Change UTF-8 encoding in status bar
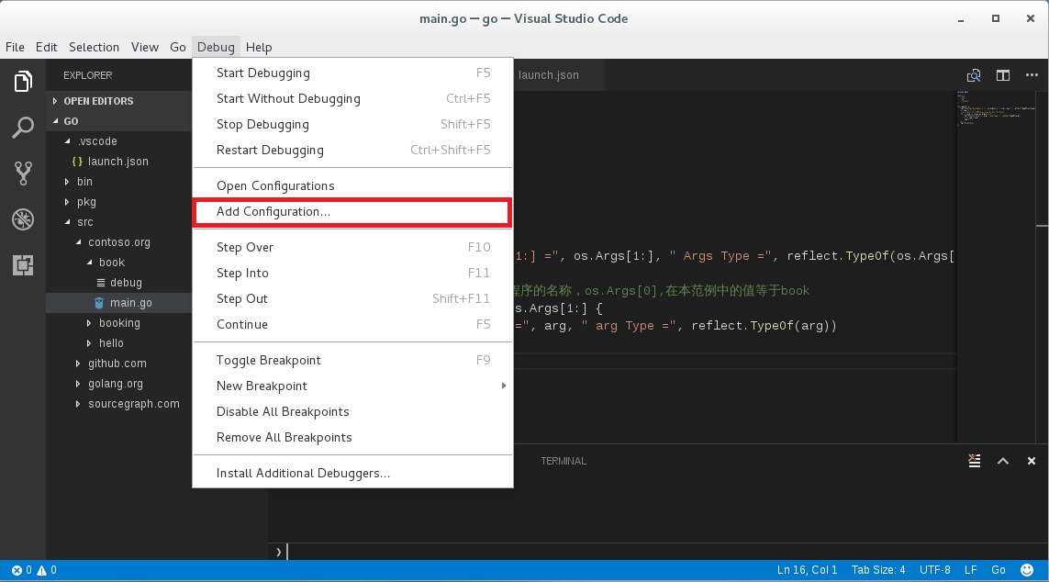Screen dimensions: 1049x582 934,570
